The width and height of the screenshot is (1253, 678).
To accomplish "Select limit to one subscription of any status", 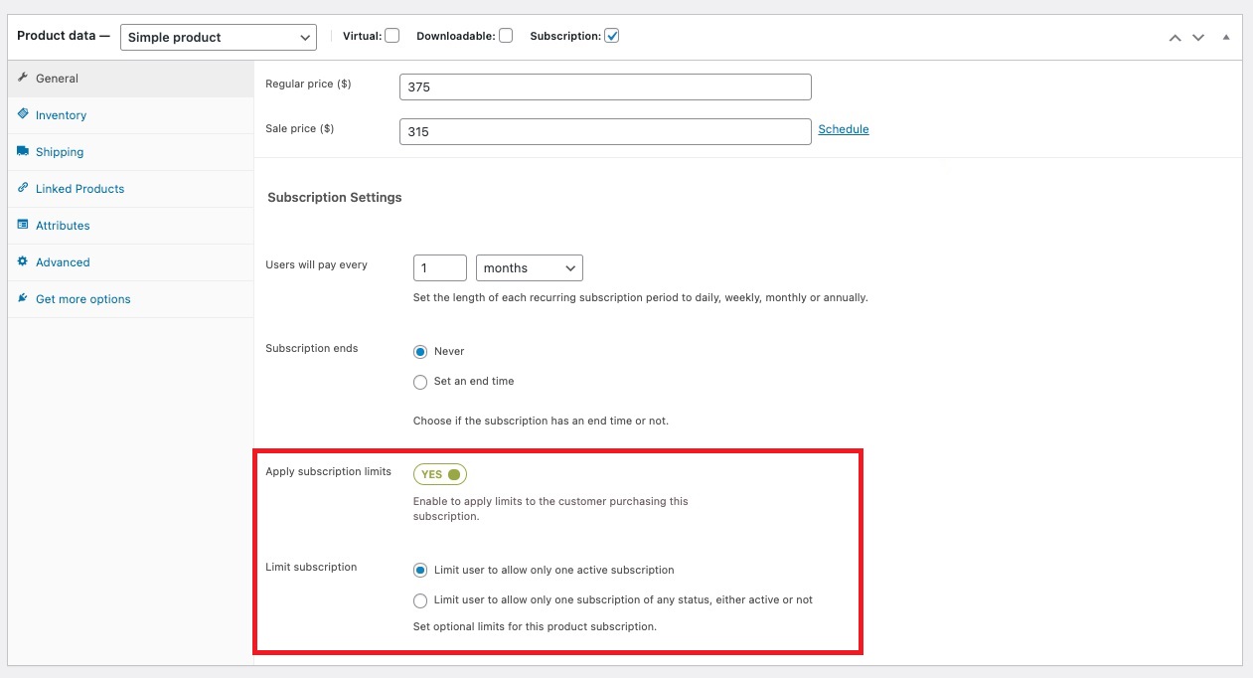I will (x=420, y=600).
